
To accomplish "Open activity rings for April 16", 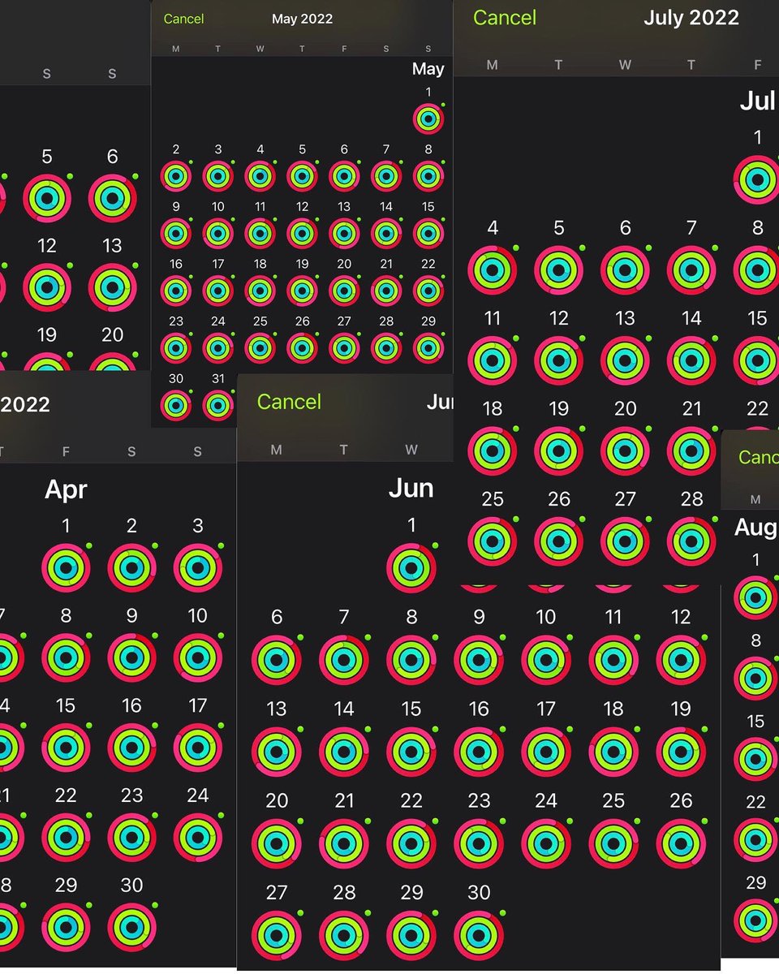I will [x=131, y=748].
